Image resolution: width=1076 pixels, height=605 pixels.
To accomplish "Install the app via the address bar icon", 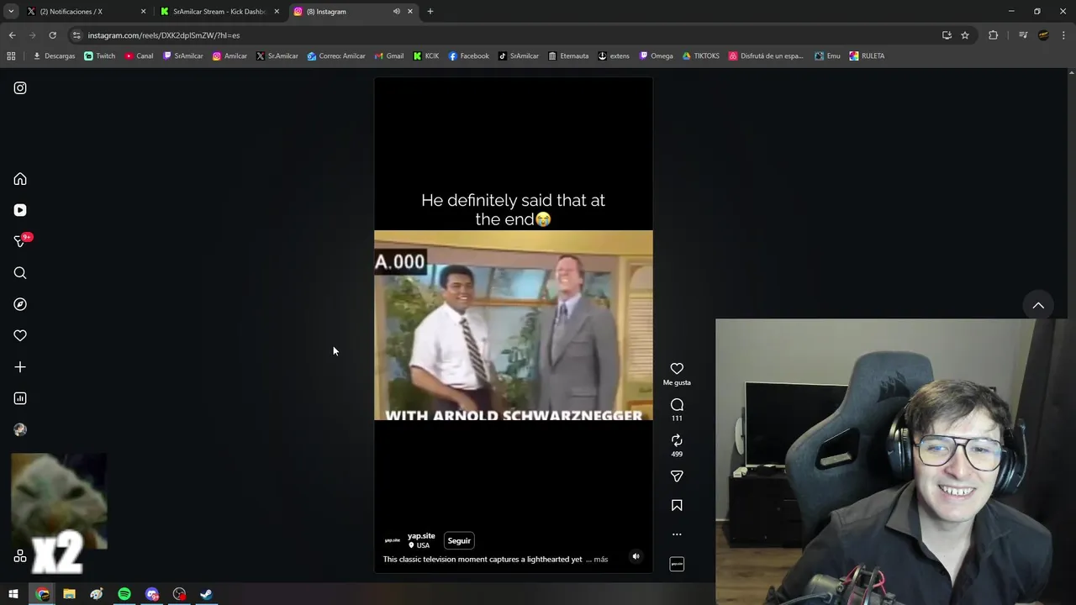I will tap(947, 35).
